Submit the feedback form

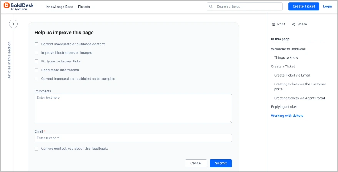(221, 163)
